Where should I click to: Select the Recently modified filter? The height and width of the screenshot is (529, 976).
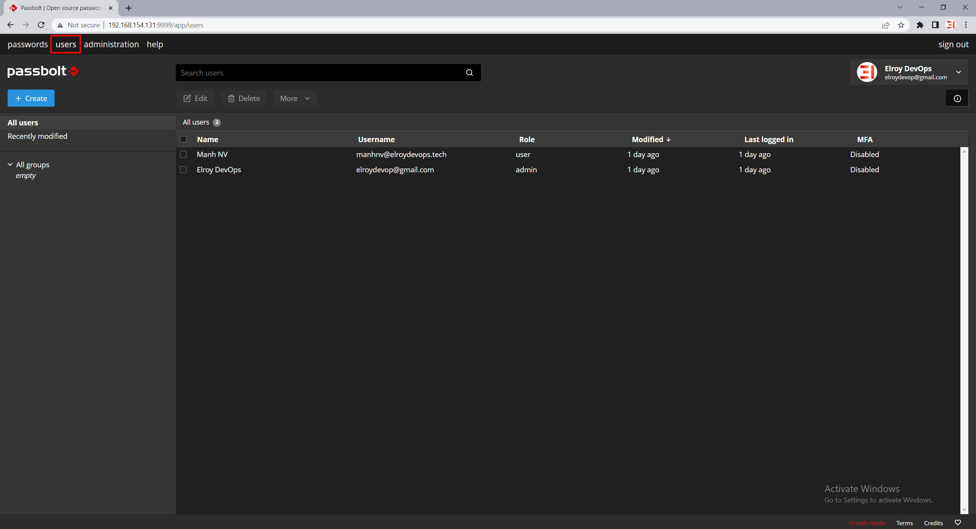pyautogui.click(x=37, y=136)
